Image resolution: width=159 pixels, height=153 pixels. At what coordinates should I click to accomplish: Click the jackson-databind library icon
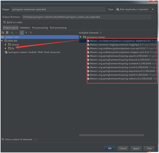[x=88, y=41]
